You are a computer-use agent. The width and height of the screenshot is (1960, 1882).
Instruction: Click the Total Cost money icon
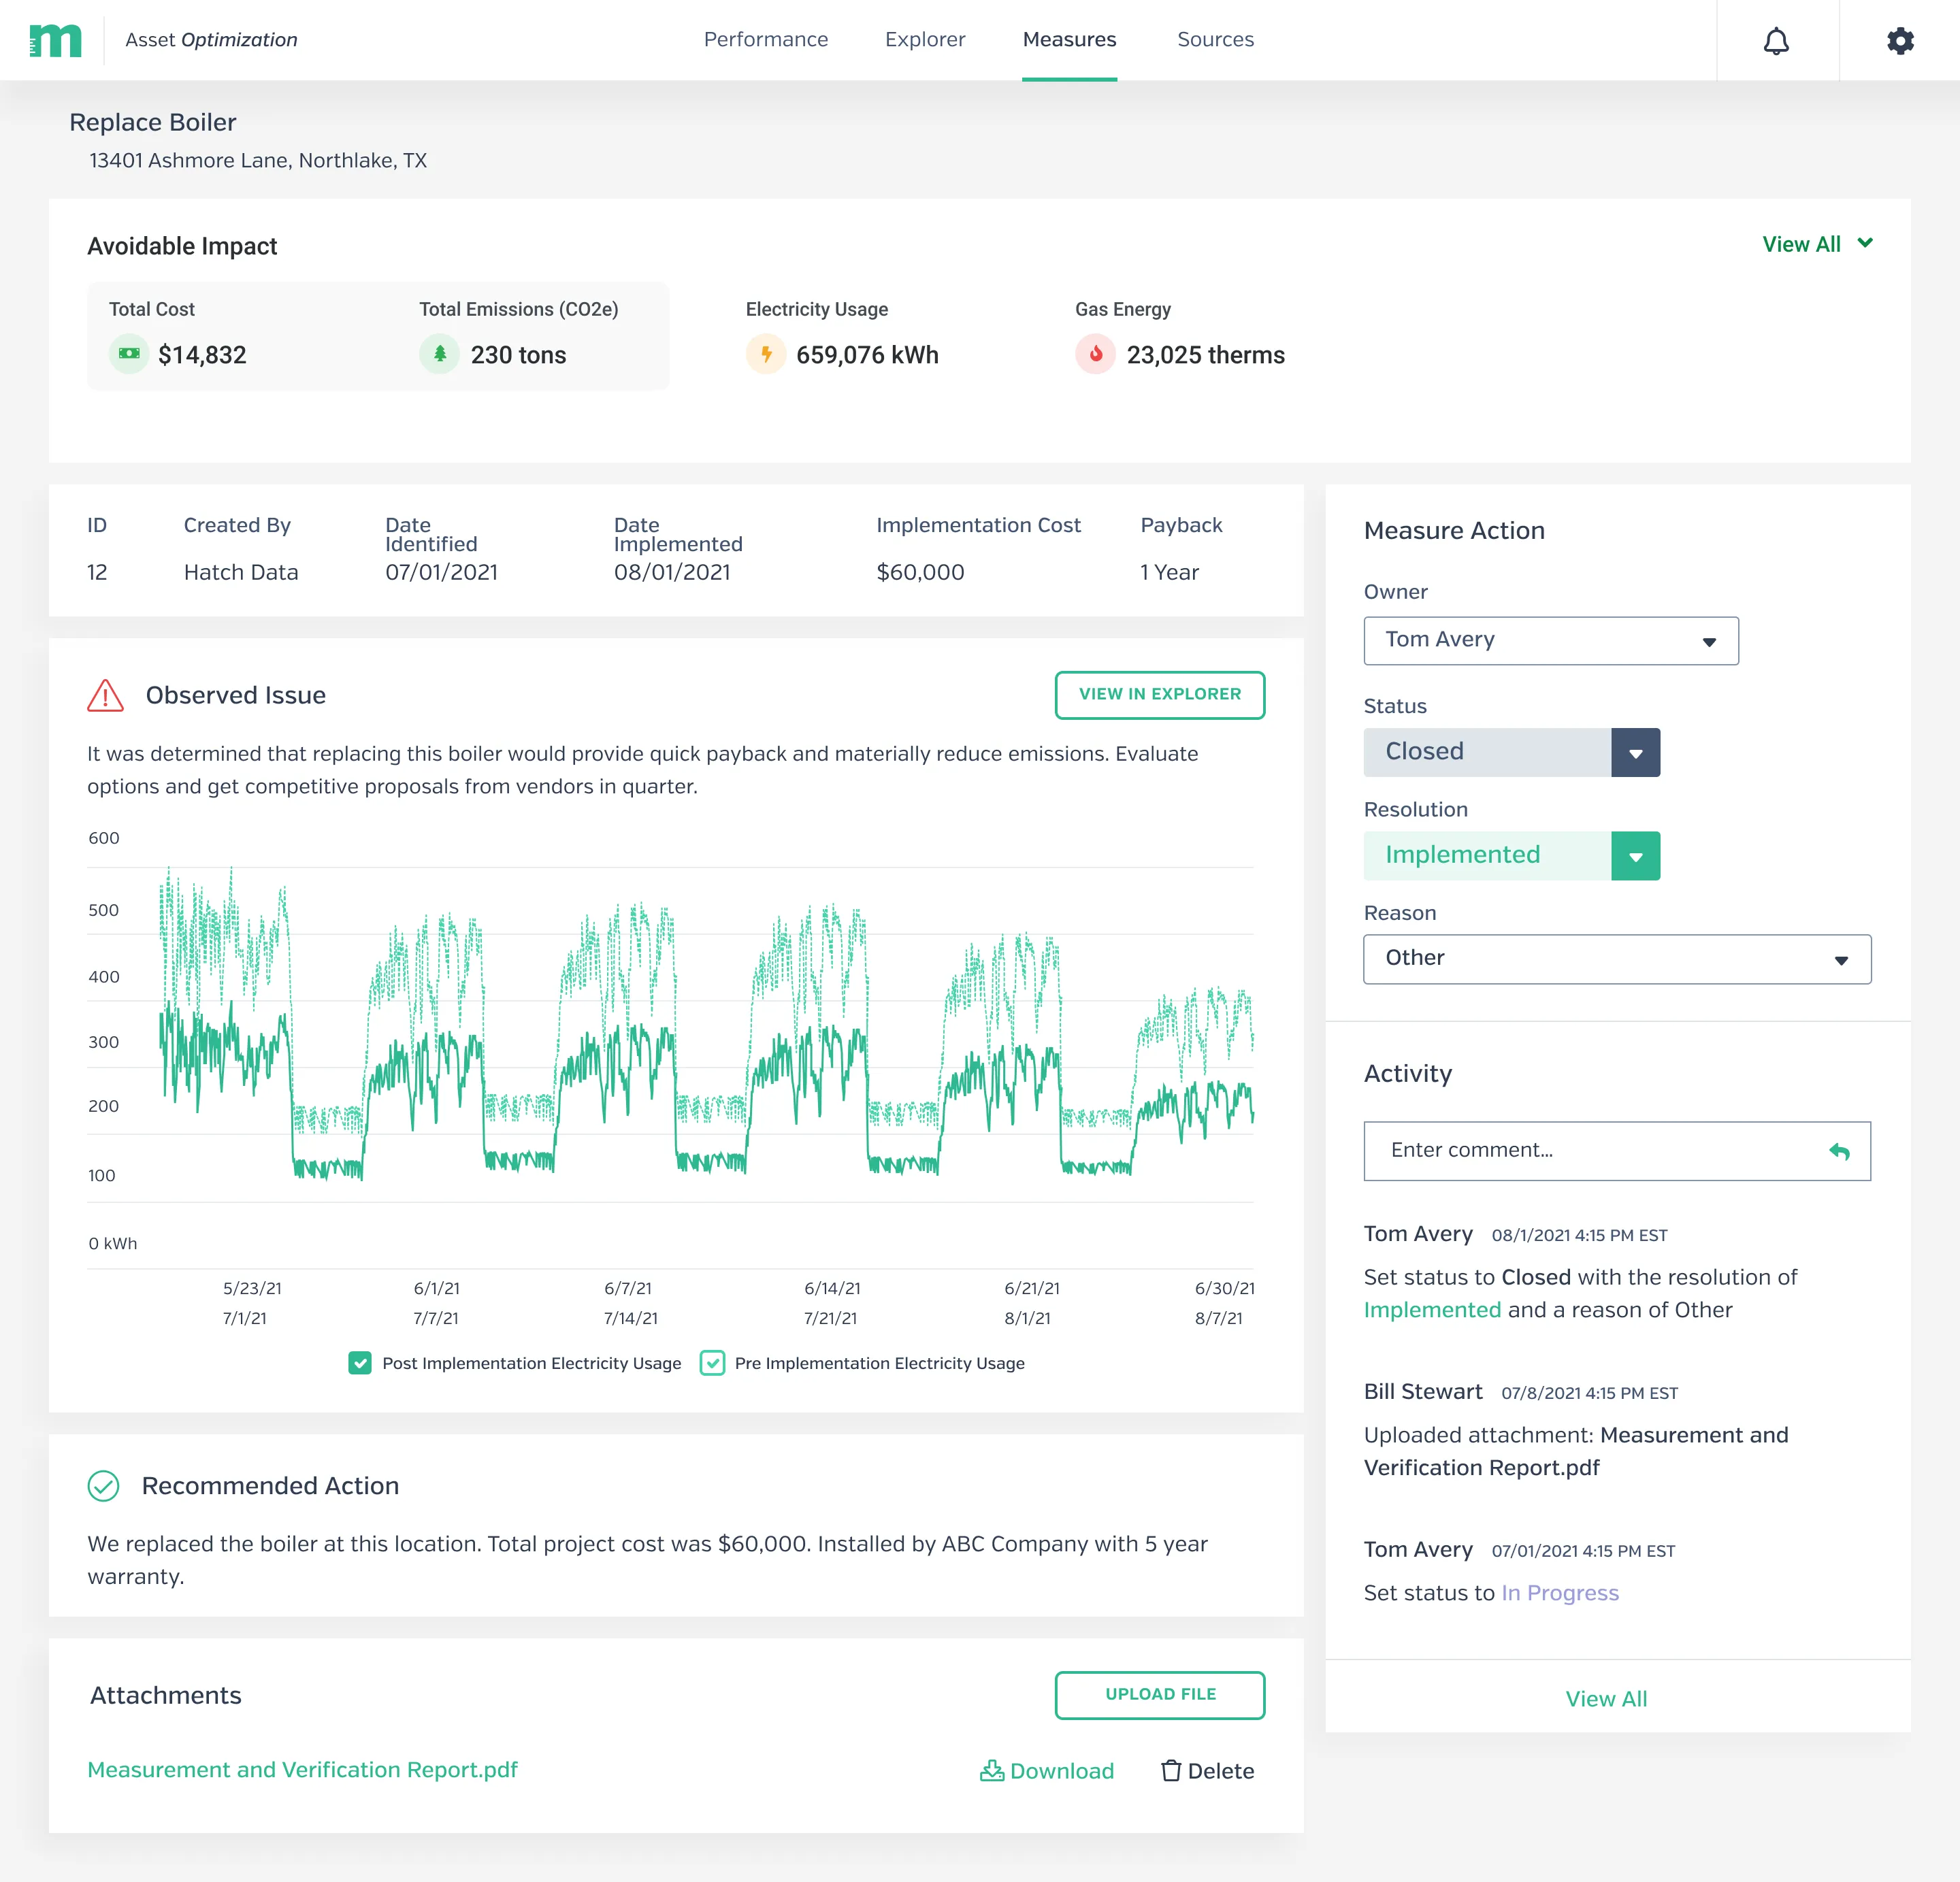coord(129,353)
